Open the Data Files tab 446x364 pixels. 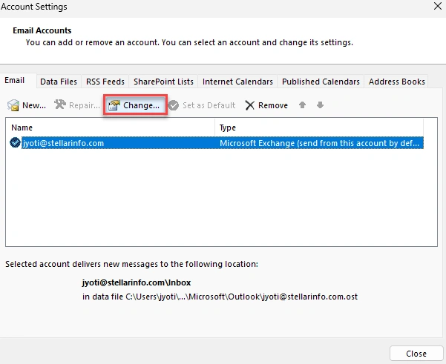click(59, 82)
